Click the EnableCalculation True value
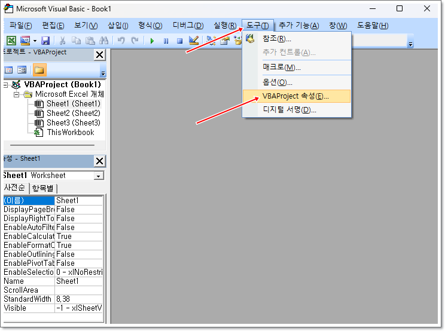The width and height of the screenshot is (445, 331). tap(78, 237)
